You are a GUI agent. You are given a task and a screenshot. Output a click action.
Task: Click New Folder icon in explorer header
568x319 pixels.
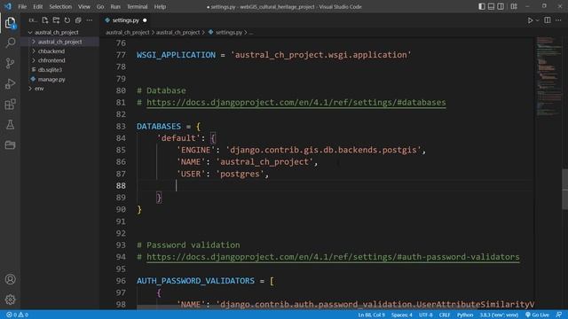pyautogui.click(x=56, y=20)
